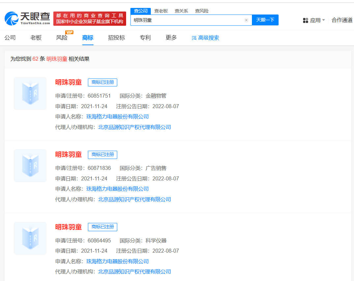
Task: Expand the 更多 menu
Action: (x=171, y=38)
